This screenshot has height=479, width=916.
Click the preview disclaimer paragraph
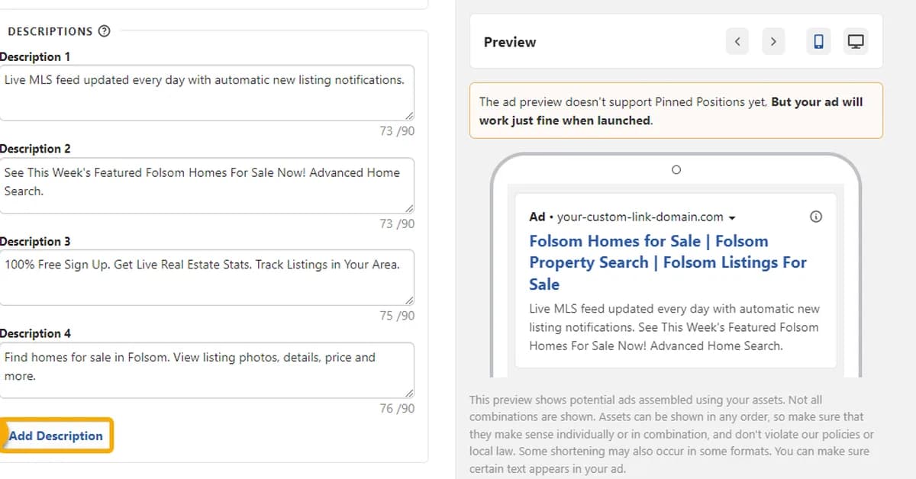pyautogui.click(x=672, y=435)
